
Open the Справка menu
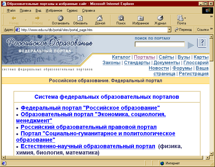[x=88, y=10]
